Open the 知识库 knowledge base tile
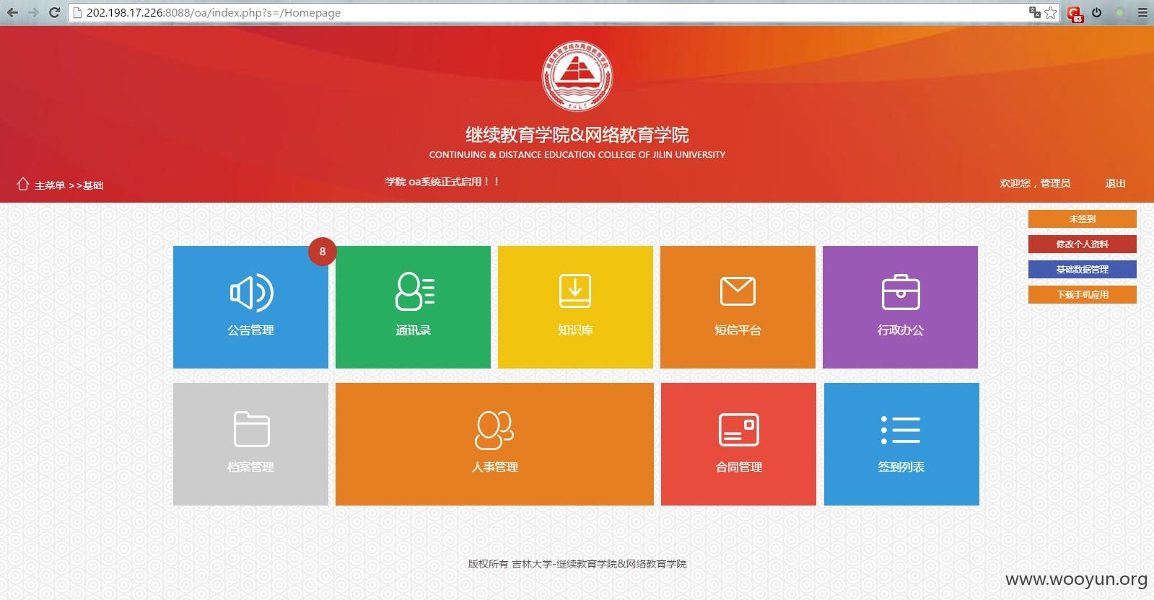This screenshot has height=600, width=1154. tap(575, 307)
